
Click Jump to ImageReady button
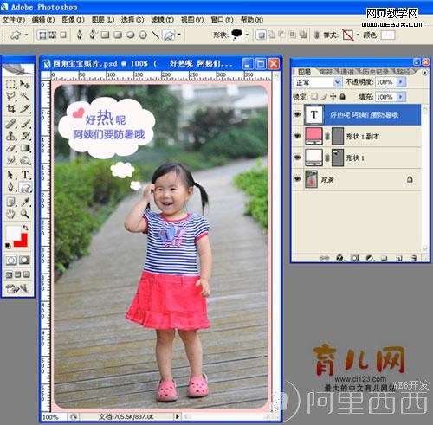point(17,288)
